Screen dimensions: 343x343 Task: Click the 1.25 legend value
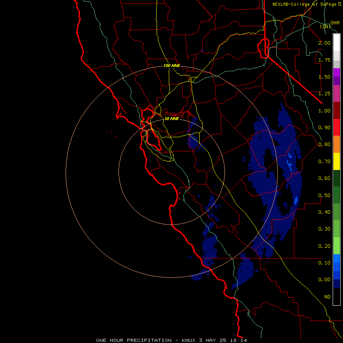(x=324, y=94)
